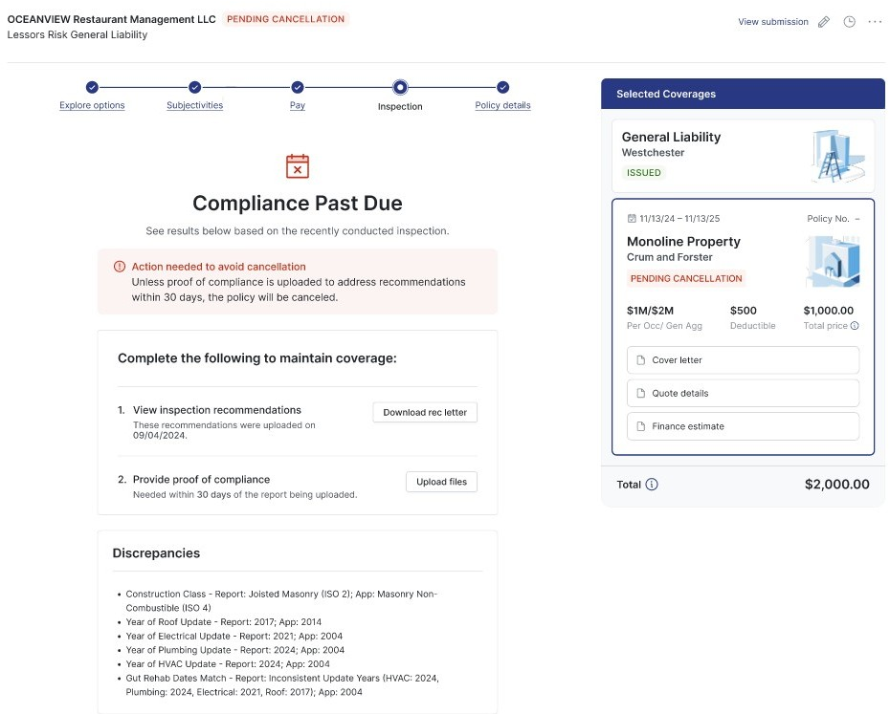
Task: Open the View submission link
Action: [773, 22]
